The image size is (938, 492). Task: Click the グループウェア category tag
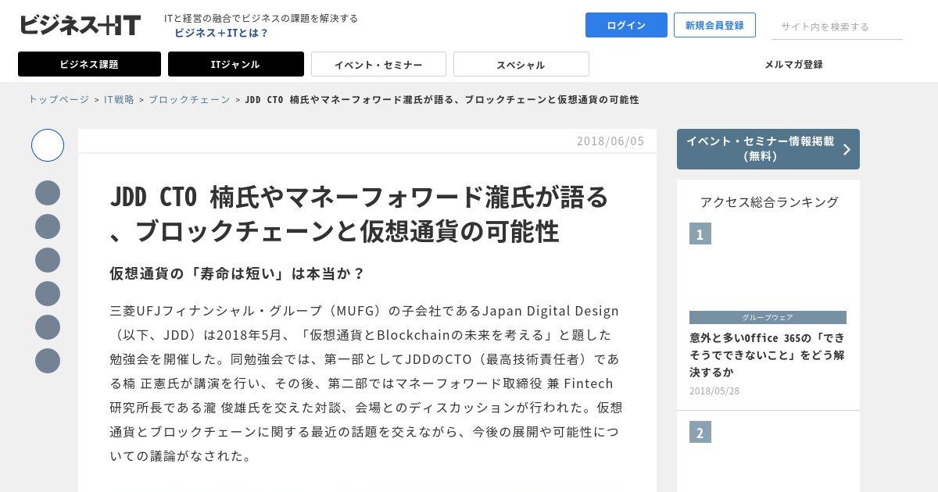tap(768, 317)
